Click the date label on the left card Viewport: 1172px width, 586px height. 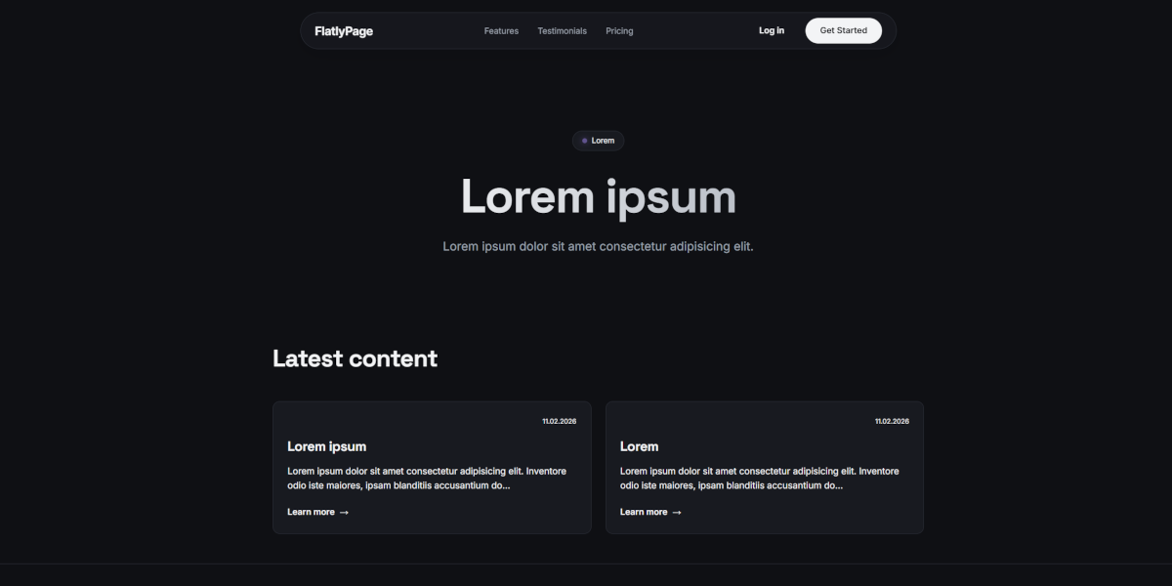[559, 421]
